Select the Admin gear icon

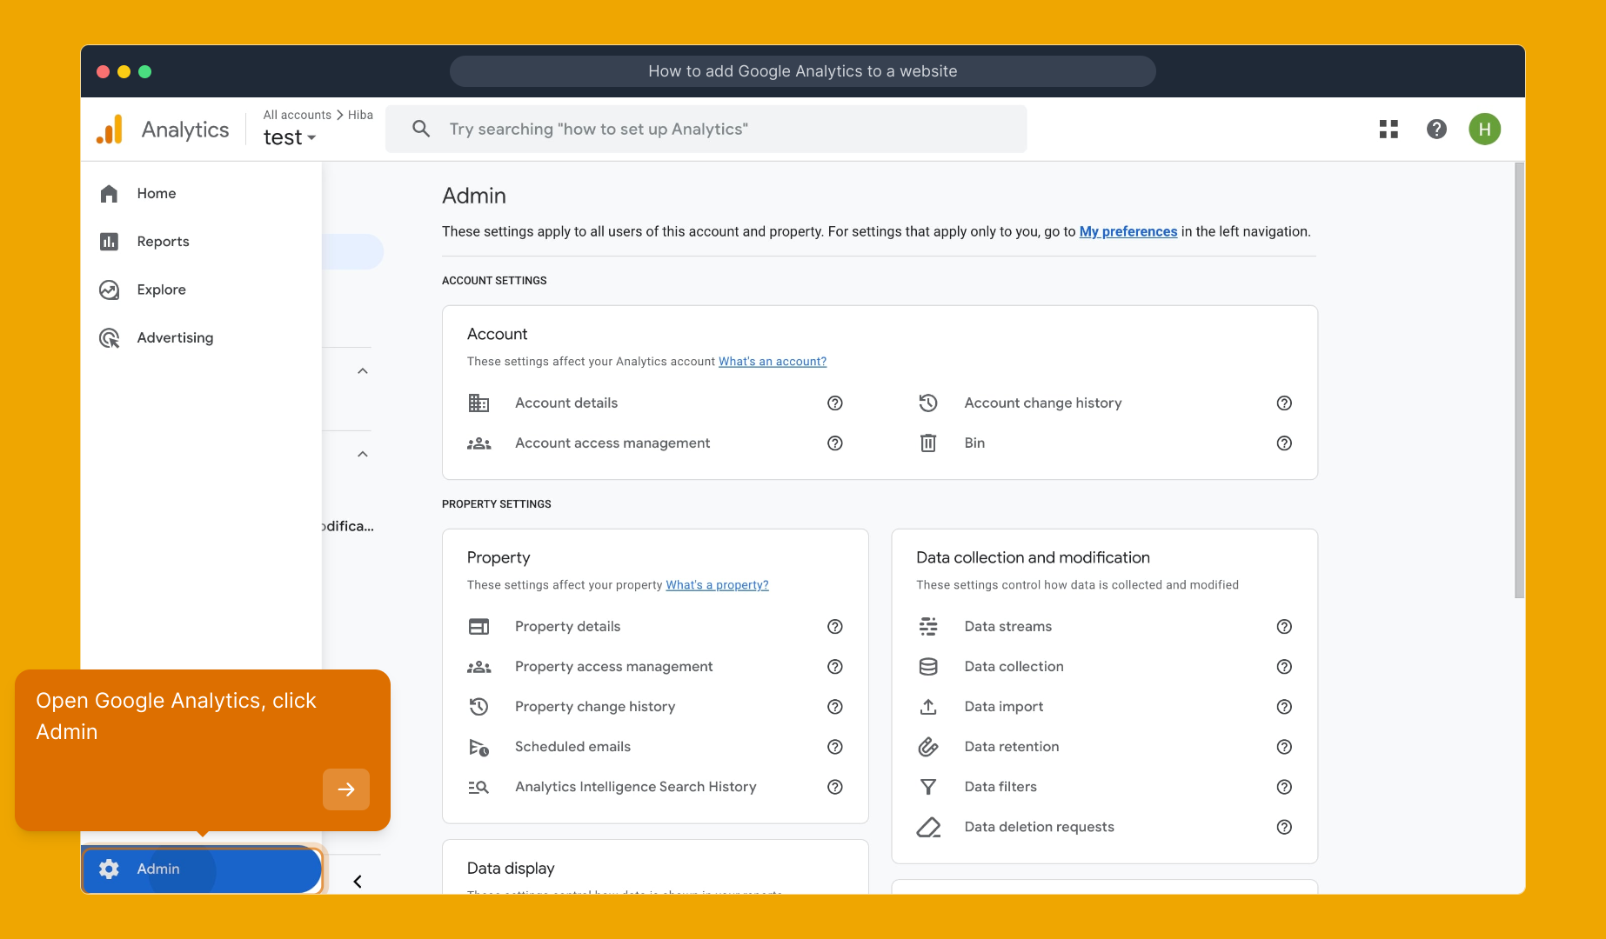pyautogui.click(x=109, y=869)
